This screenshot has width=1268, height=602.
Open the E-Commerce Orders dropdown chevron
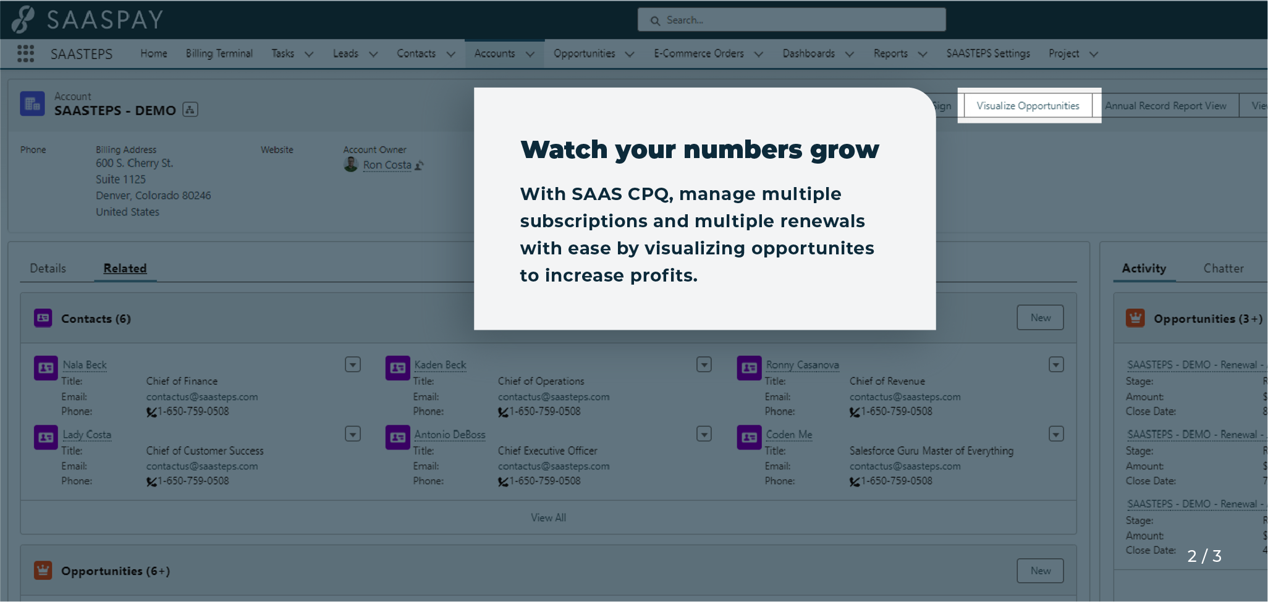(x=759, y=54)
